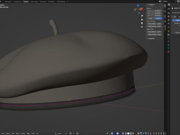Open the Vertex menu in viewport header
The image size is (180, 135).
23,133
